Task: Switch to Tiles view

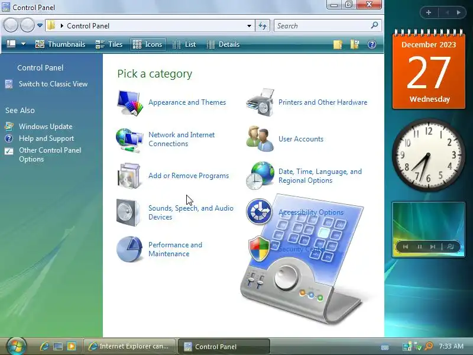Action: (109, 44)
